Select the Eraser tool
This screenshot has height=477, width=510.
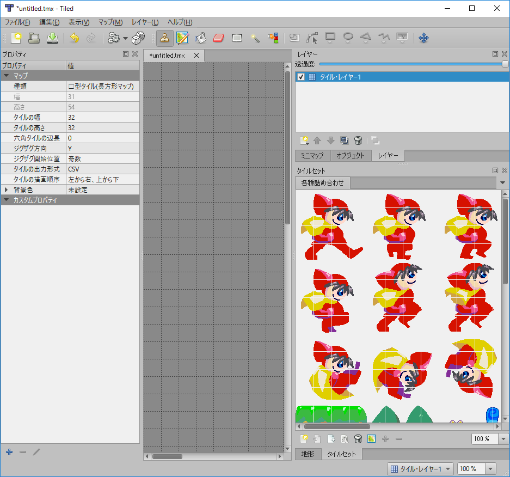pos(218,38)
